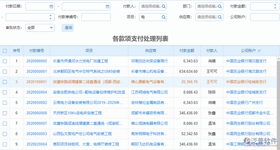Open calendar picker for payment start date
The height and width of the screenshot is (150, 280).
pyautogui.click(x=51, y=6)
